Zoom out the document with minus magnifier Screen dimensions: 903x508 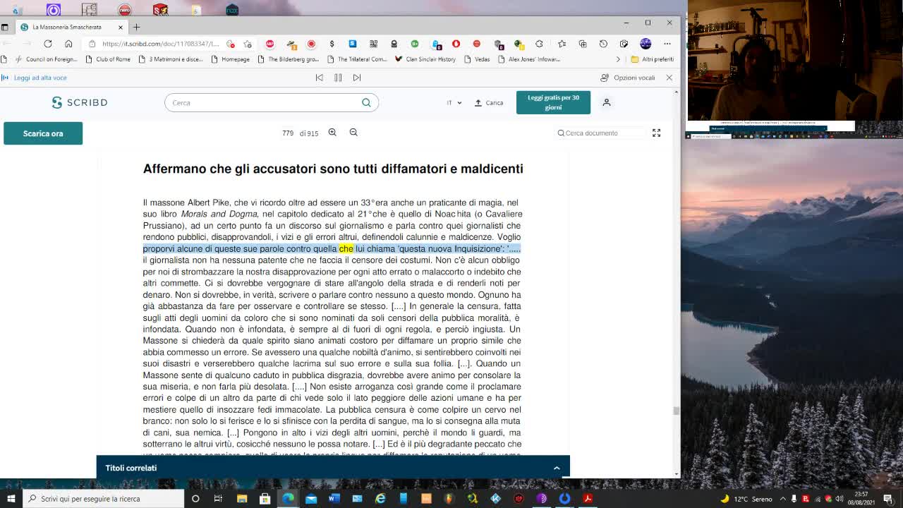(353, 133)
